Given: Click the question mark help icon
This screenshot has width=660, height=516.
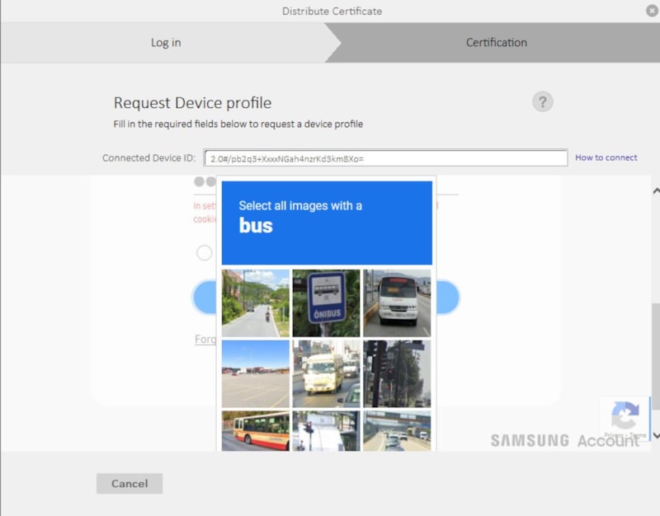Looking at the screenshot, I should coord(542,102).
